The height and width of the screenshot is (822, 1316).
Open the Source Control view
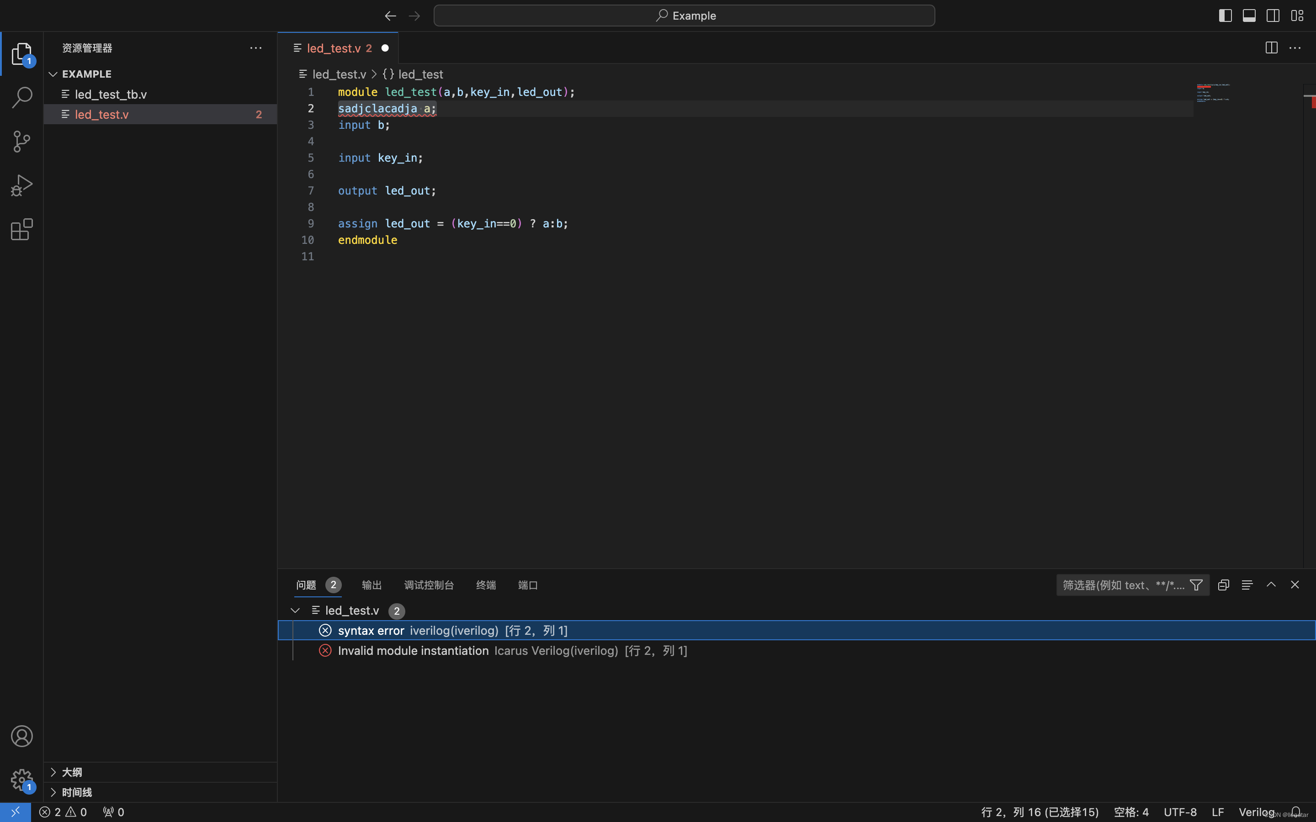(x=22, y=142)
